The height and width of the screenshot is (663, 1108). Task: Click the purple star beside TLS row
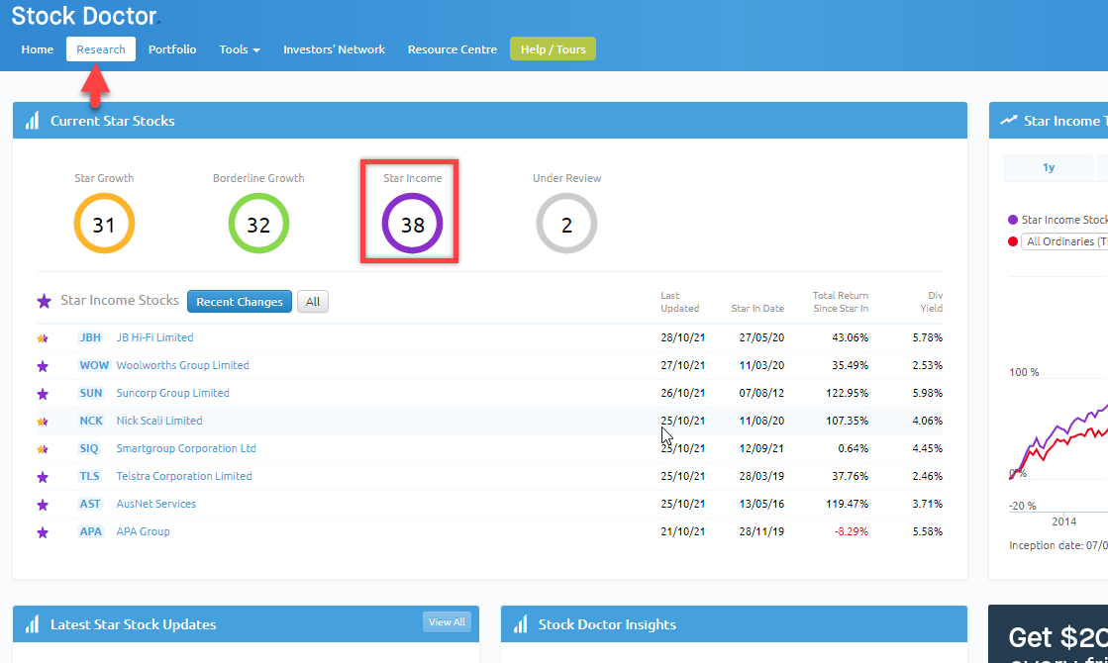(x=43, y=477)
